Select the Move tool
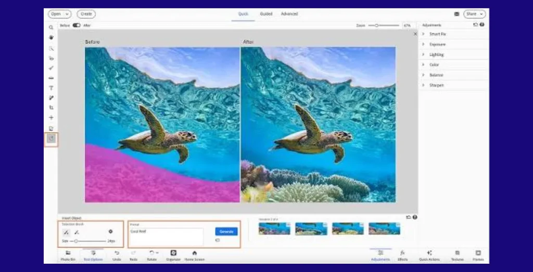 pos(51,117)
